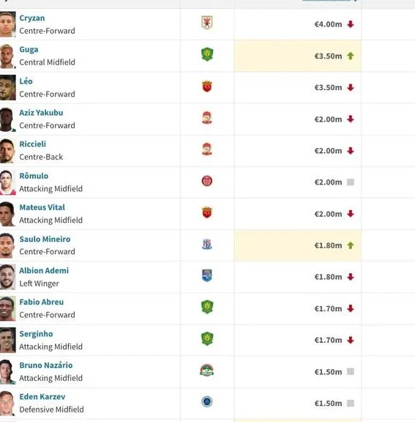The width and height of the screenshot is (415, 422).
Task: Click Aziz Yakubu's portrait thumbnail
Action: tap(7, 119)
